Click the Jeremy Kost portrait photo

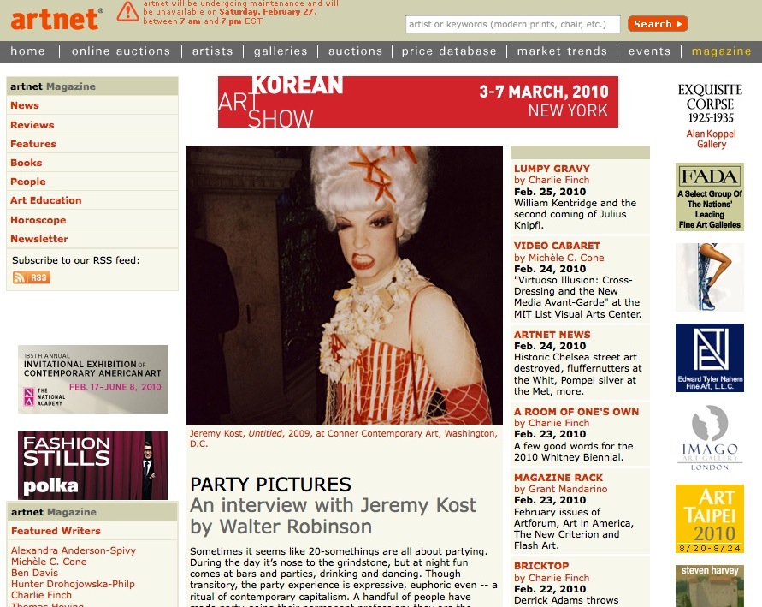click(344, 284)
